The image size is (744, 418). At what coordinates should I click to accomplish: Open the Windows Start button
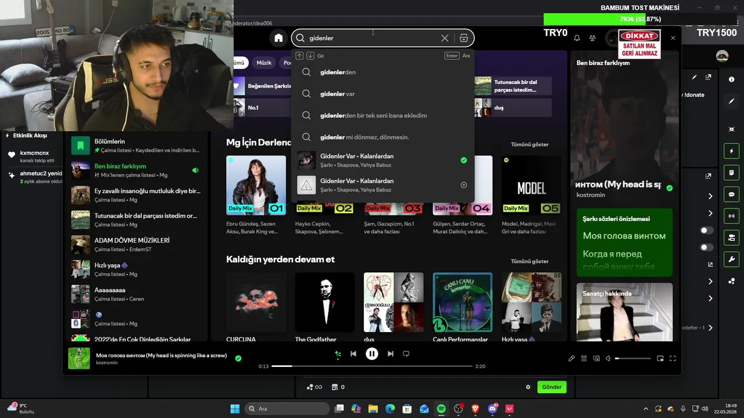[235, 409]
